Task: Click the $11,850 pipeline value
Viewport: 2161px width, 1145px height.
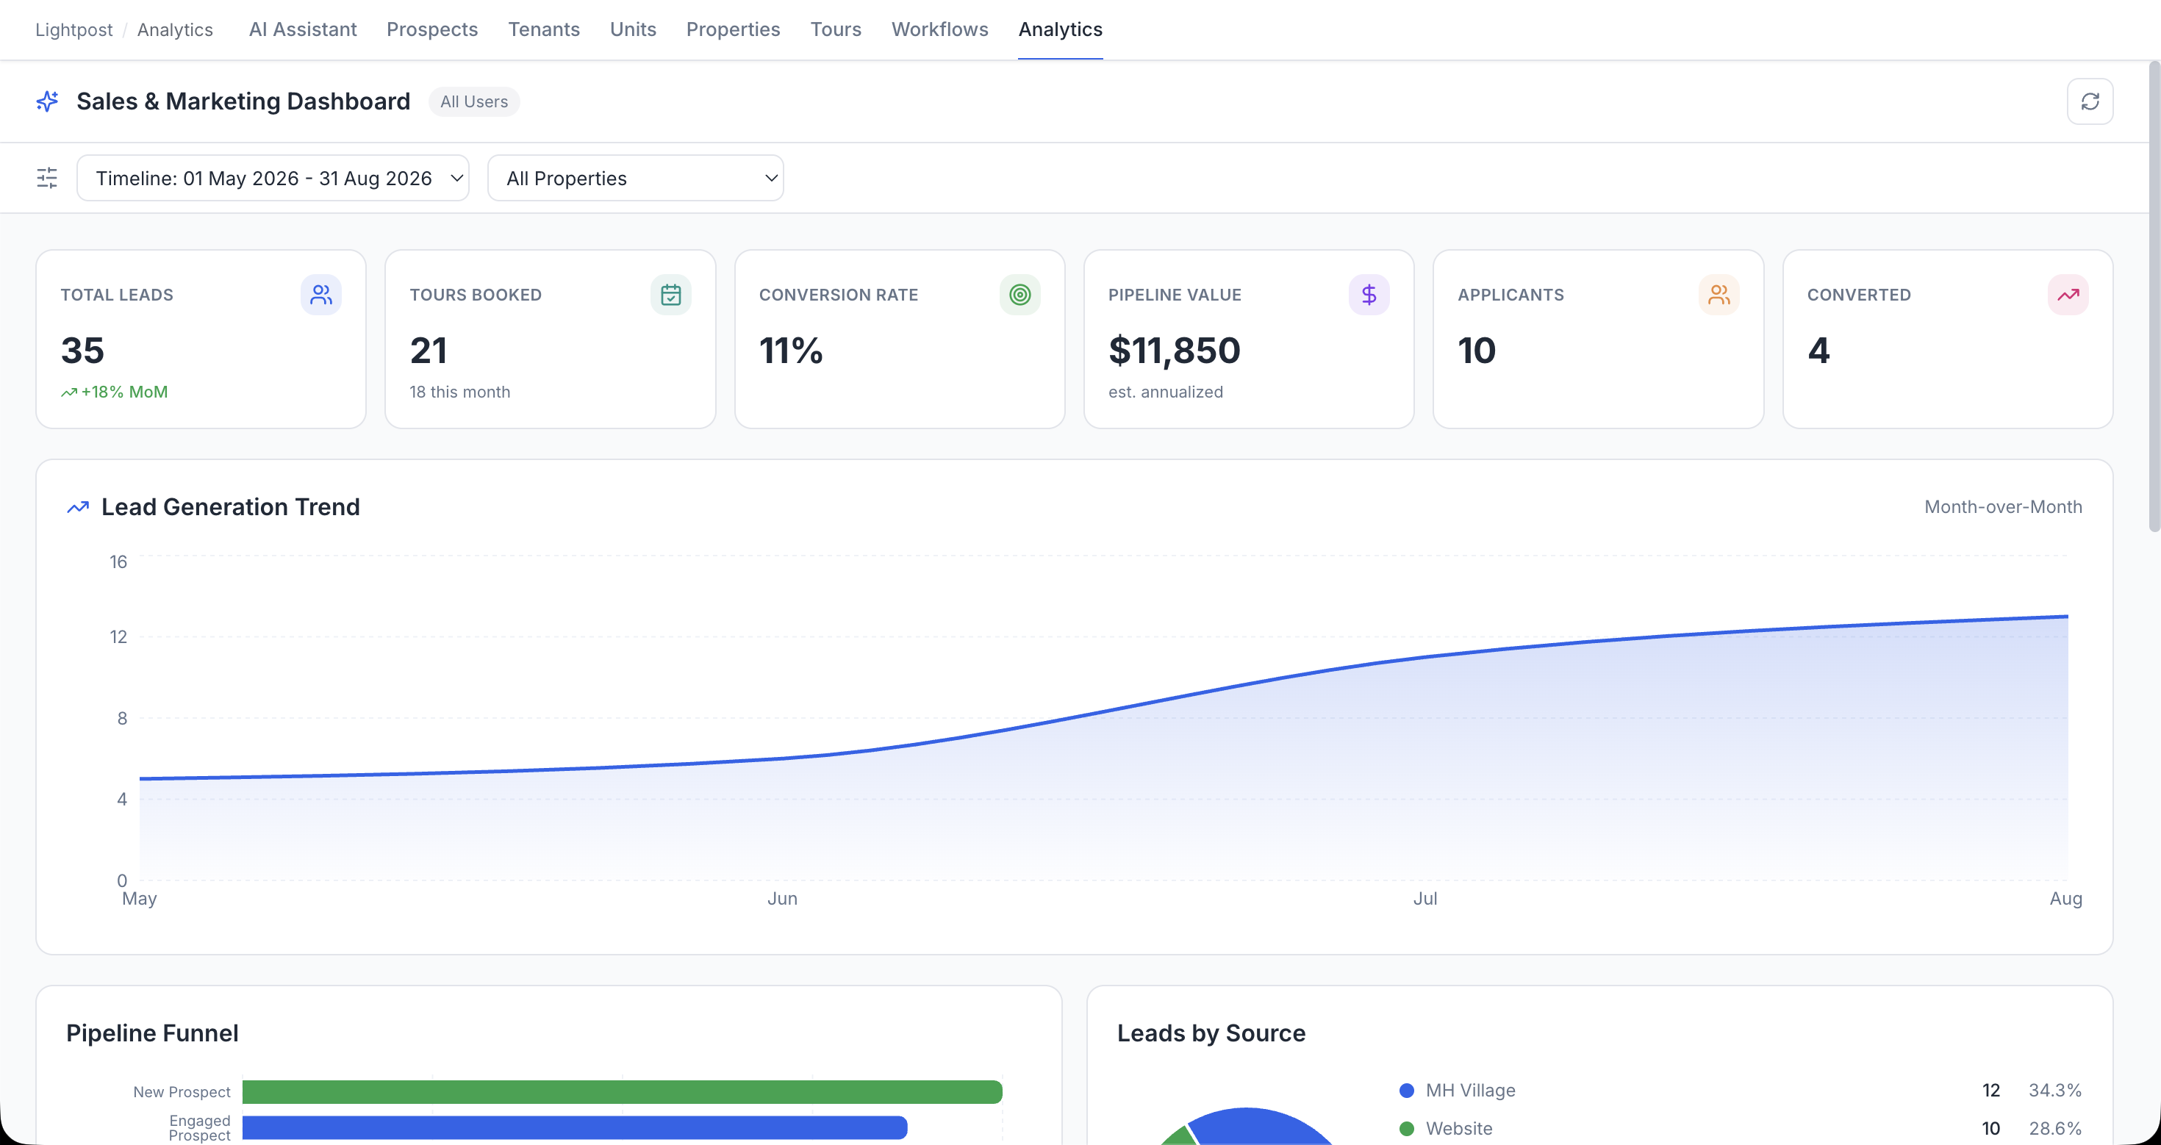Action: (x=1175, y=351)
